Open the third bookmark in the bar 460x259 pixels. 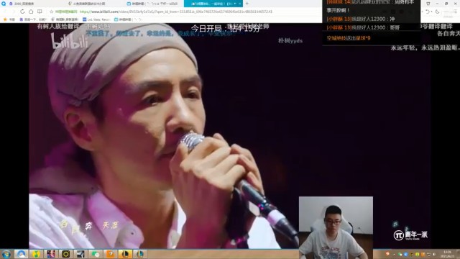click(x=65, y=19)
